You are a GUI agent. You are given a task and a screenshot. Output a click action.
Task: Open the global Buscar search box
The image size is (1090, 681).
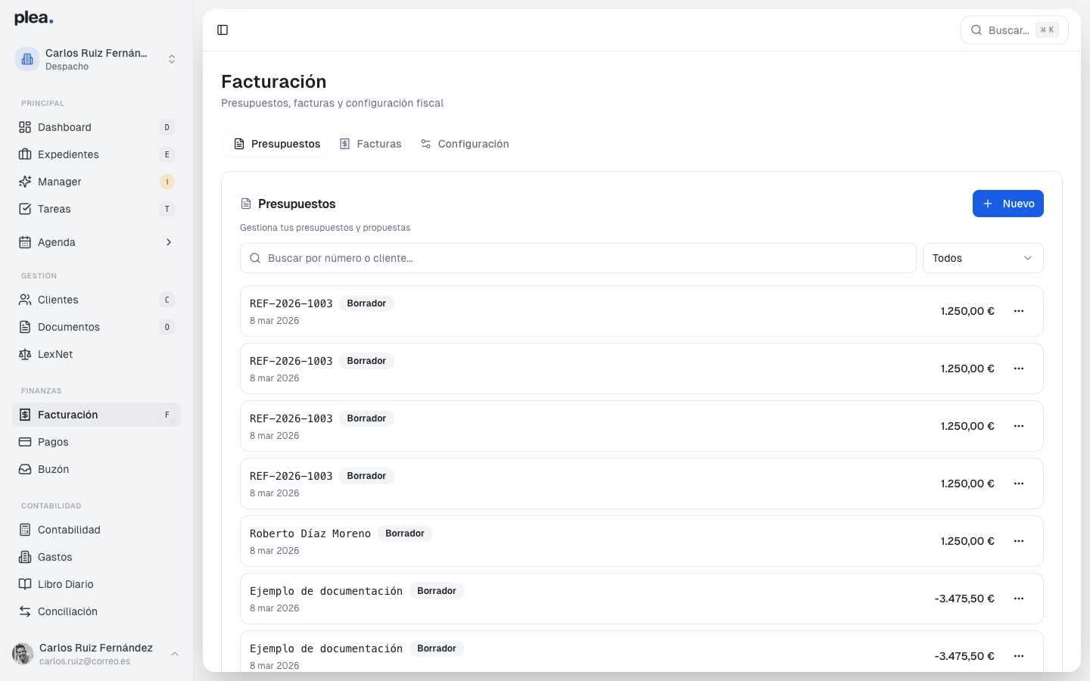1014,30
